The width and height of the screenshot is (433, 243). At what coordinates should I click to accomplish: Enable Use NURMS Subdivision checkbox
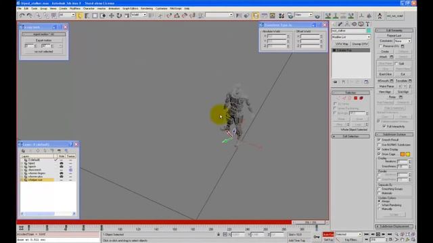point(379,144)
